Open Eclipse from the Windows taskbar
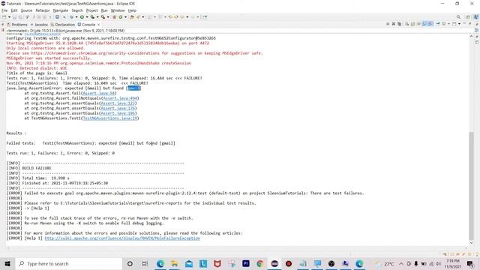The width and height of the screenshot is (480, 270). pyautogui.click(x=274, y=263)
